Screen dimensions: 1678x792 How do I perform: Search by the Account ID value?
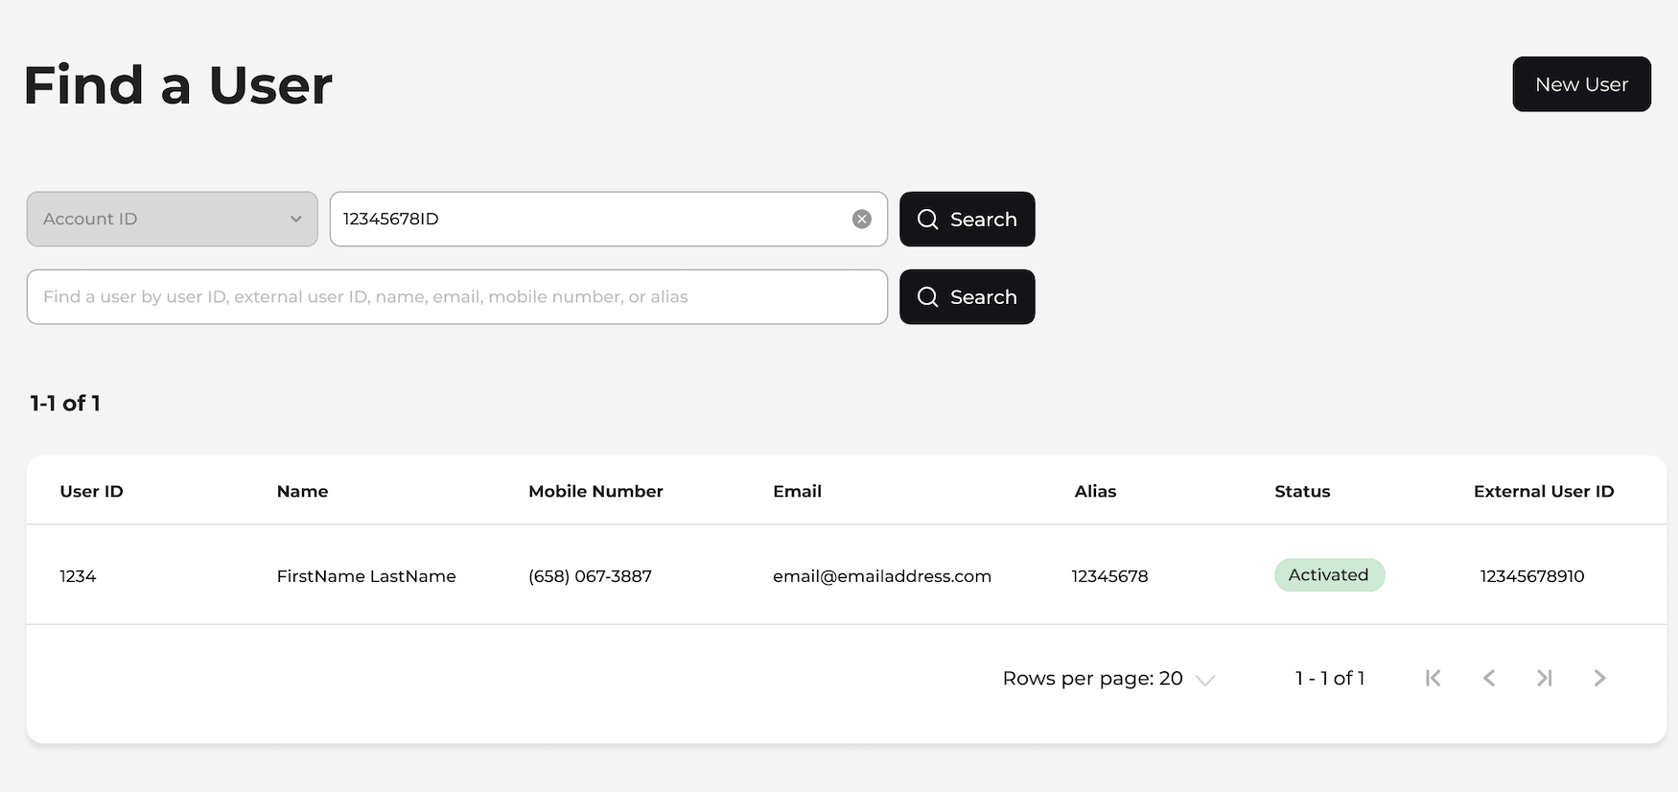click(967, 220)
